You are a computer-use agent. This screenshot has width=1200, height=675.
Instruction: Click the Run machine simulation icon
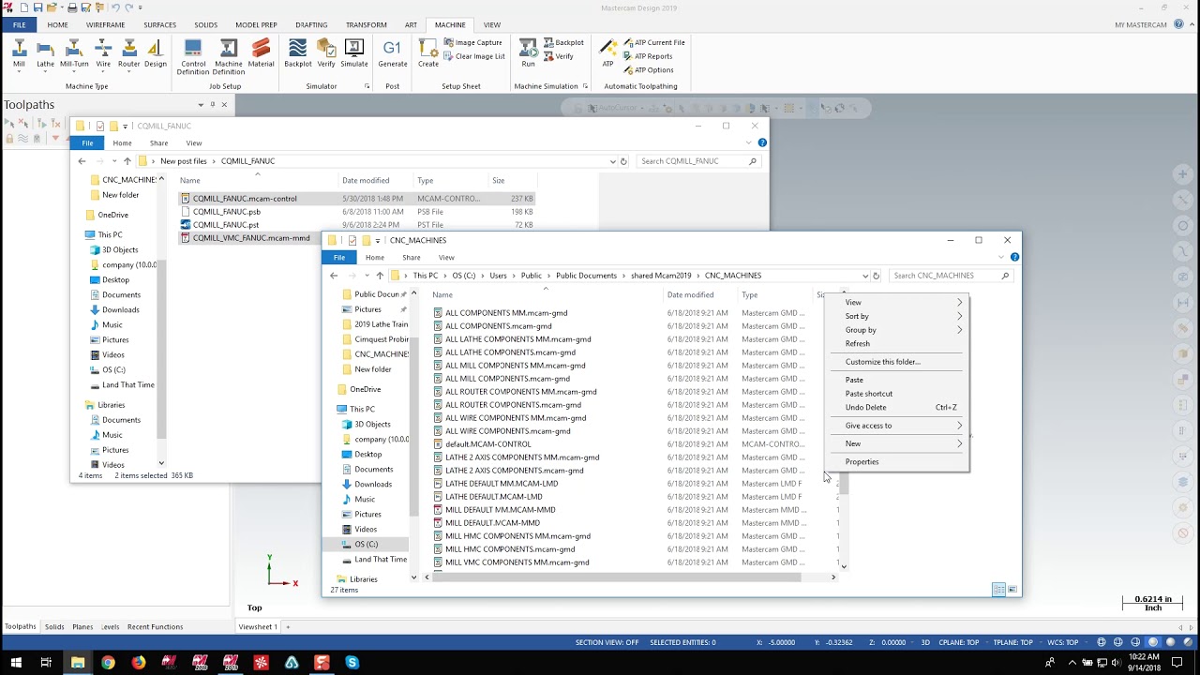pyautogui.click(x=529, y=53)
